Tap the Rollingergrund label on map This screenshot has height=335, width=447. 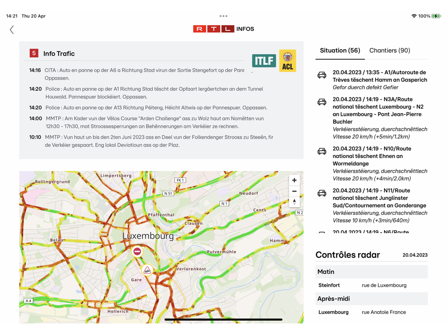[52, 181]
